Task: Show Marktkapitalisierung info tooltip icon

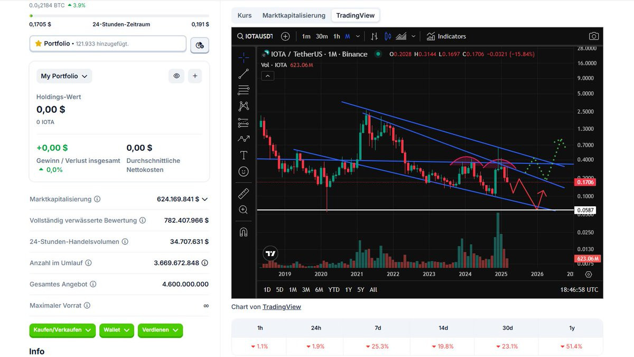Action: (x=97, y=199)
